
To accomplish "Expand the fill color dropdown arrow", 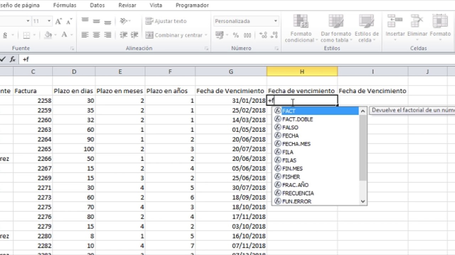I will [55, 35].
